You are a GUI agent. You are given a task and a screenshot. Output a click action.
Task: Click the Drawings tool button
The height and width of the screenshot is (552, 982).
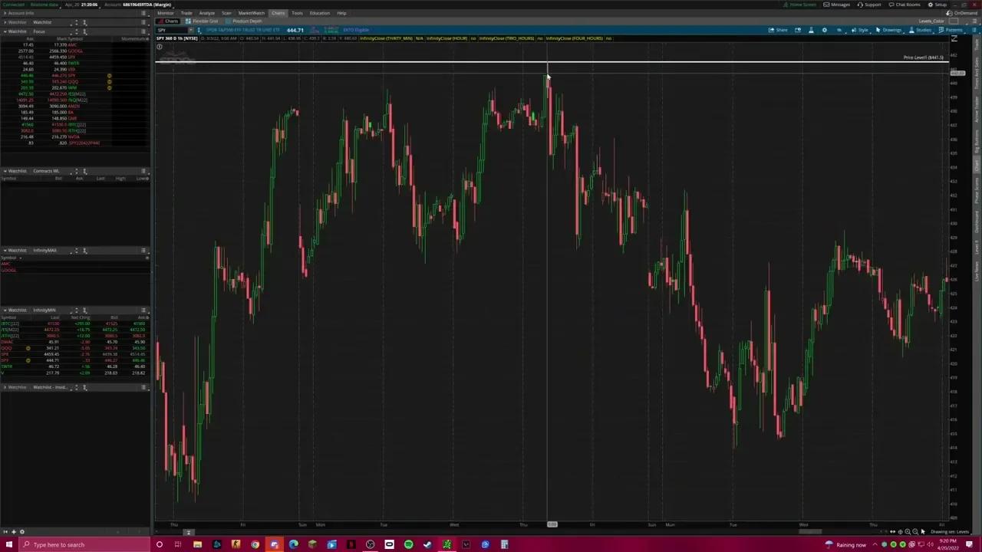point(888,30)
